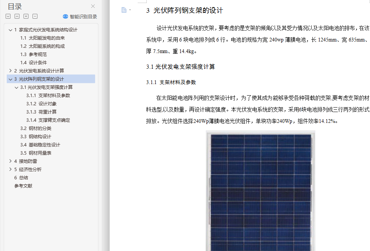Jump to 3.5 钢材用量表
This screenshot has width=370, height=251.
(x=36, y=153)
